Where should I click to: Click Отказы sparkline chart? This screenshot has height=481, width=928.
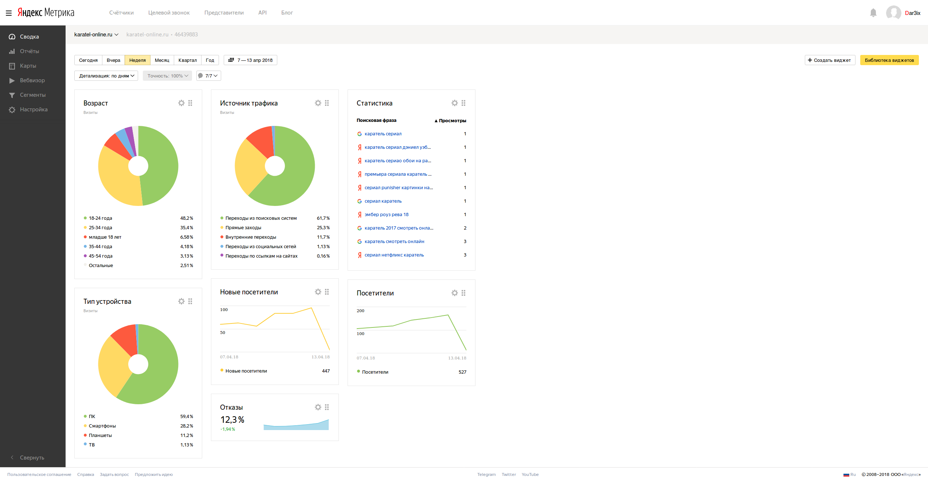pyautogui.click(x=296, y=425)
